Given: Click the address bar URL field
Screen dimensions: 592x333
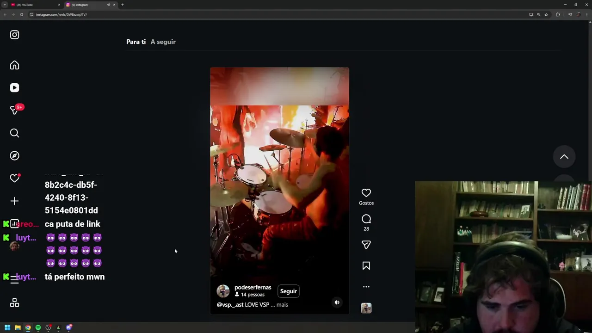Looking at the screenshot, I should pos(277,14).
